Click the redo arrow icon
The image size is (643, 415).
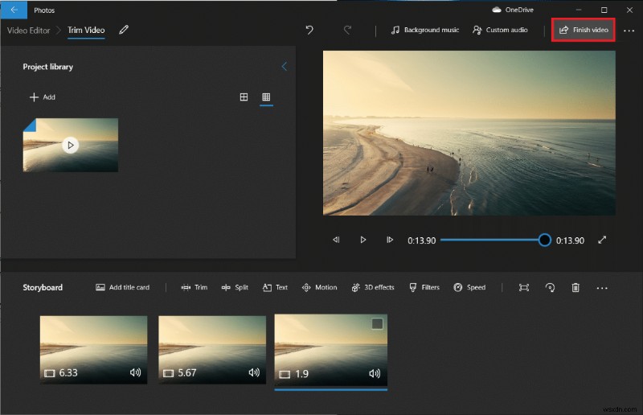tap(347, 30)
